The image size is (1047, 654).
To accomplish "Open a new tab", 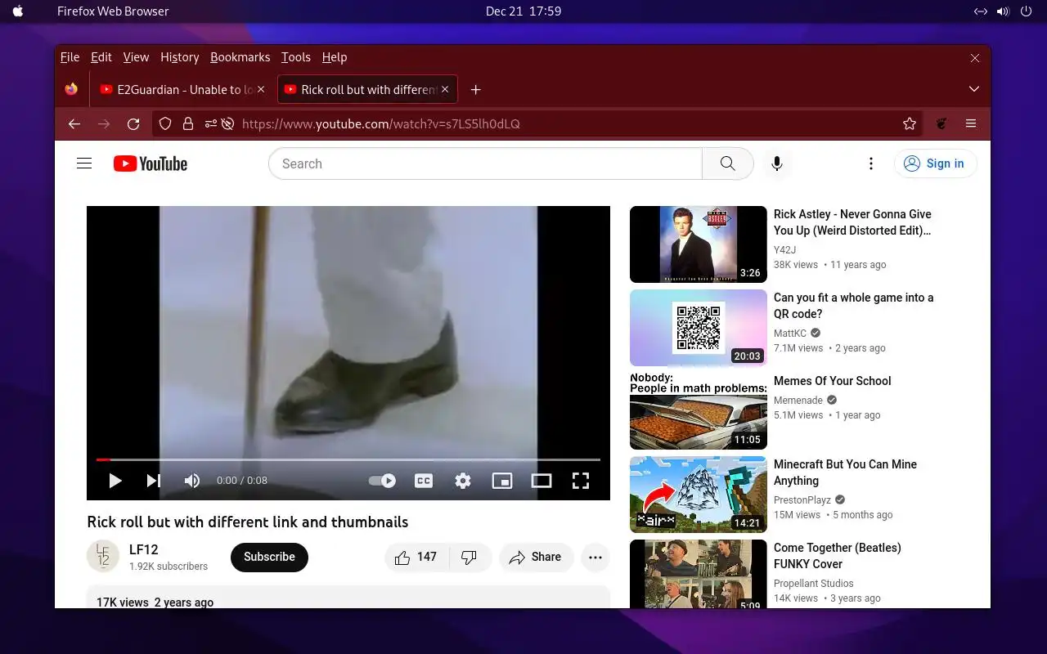I will [x=476, y=89].
